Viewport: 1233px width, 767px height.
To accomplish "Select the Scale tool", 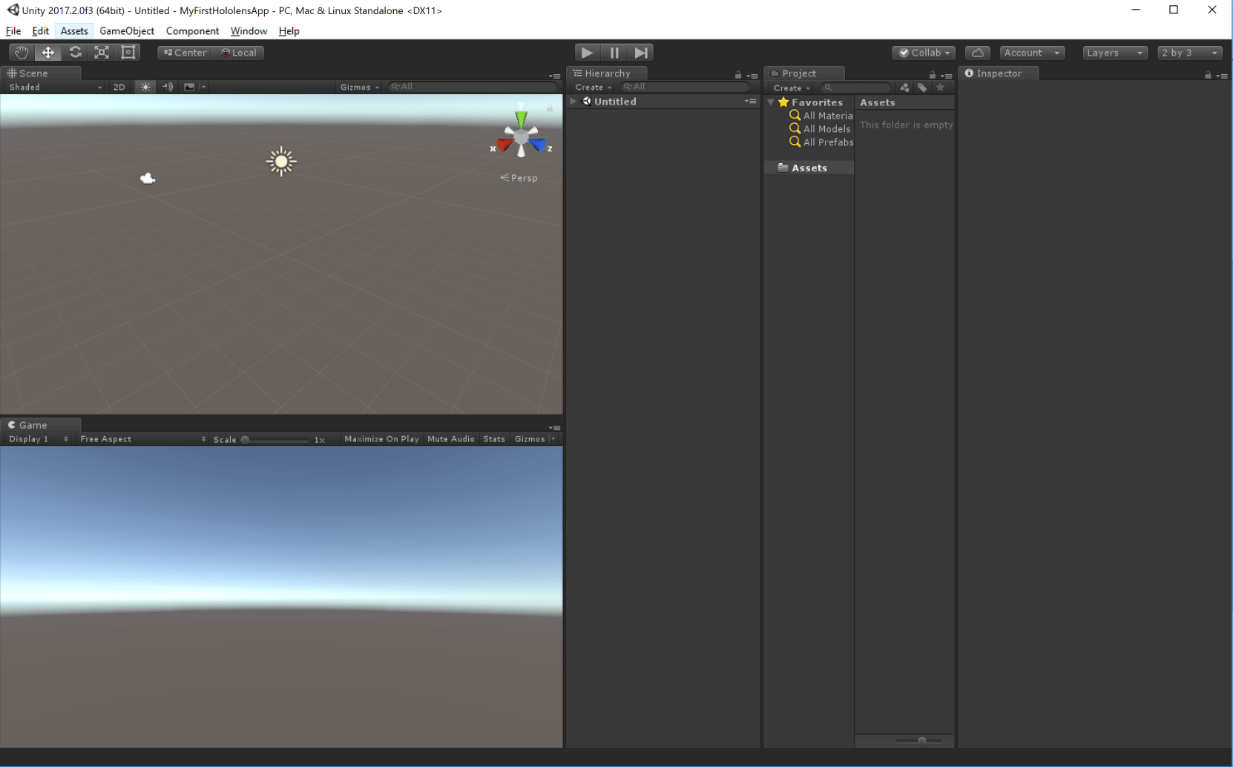I will (x=101, y=52).
